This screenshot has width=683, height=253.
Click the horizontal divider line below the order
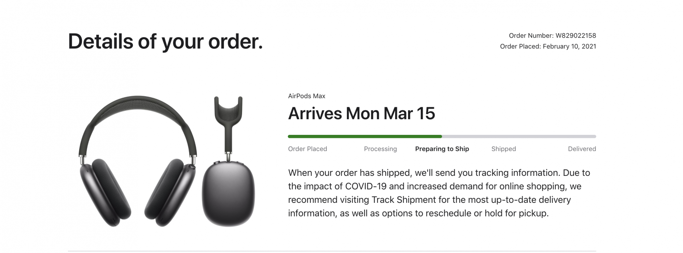point(332,251)
